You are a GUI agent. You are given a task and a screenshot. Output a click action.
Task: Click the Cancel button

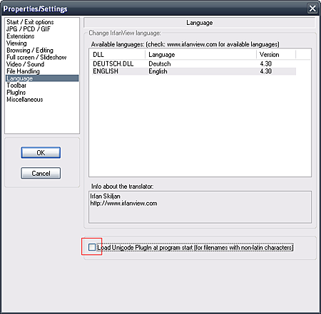[41, 173]
